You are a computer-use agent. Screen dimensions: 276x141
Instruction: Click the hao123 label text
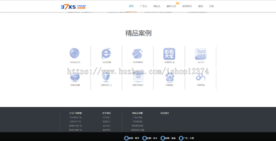coord(201,62)
